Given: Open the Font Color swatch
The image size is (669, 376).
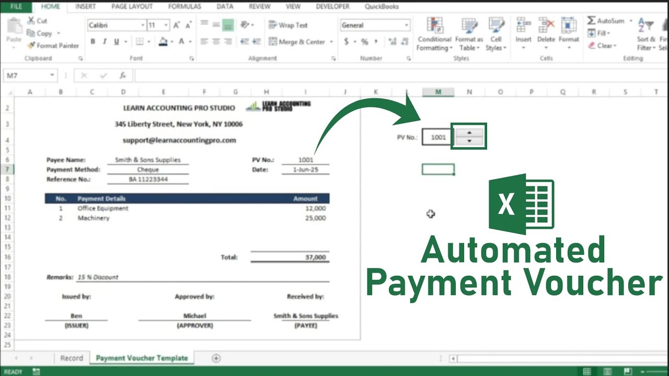Looking at the screenshot, I should 181,41.
